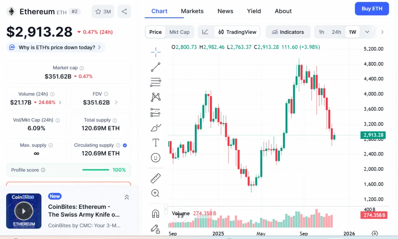This screenshot has width=398, height=239.
Task: Toggle the Price chart view
Action: (x=155, y=32)
